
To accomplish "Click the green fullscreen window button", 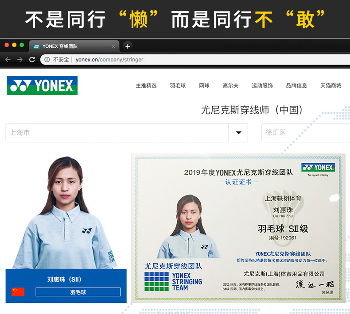I will (x=22, y=45).
